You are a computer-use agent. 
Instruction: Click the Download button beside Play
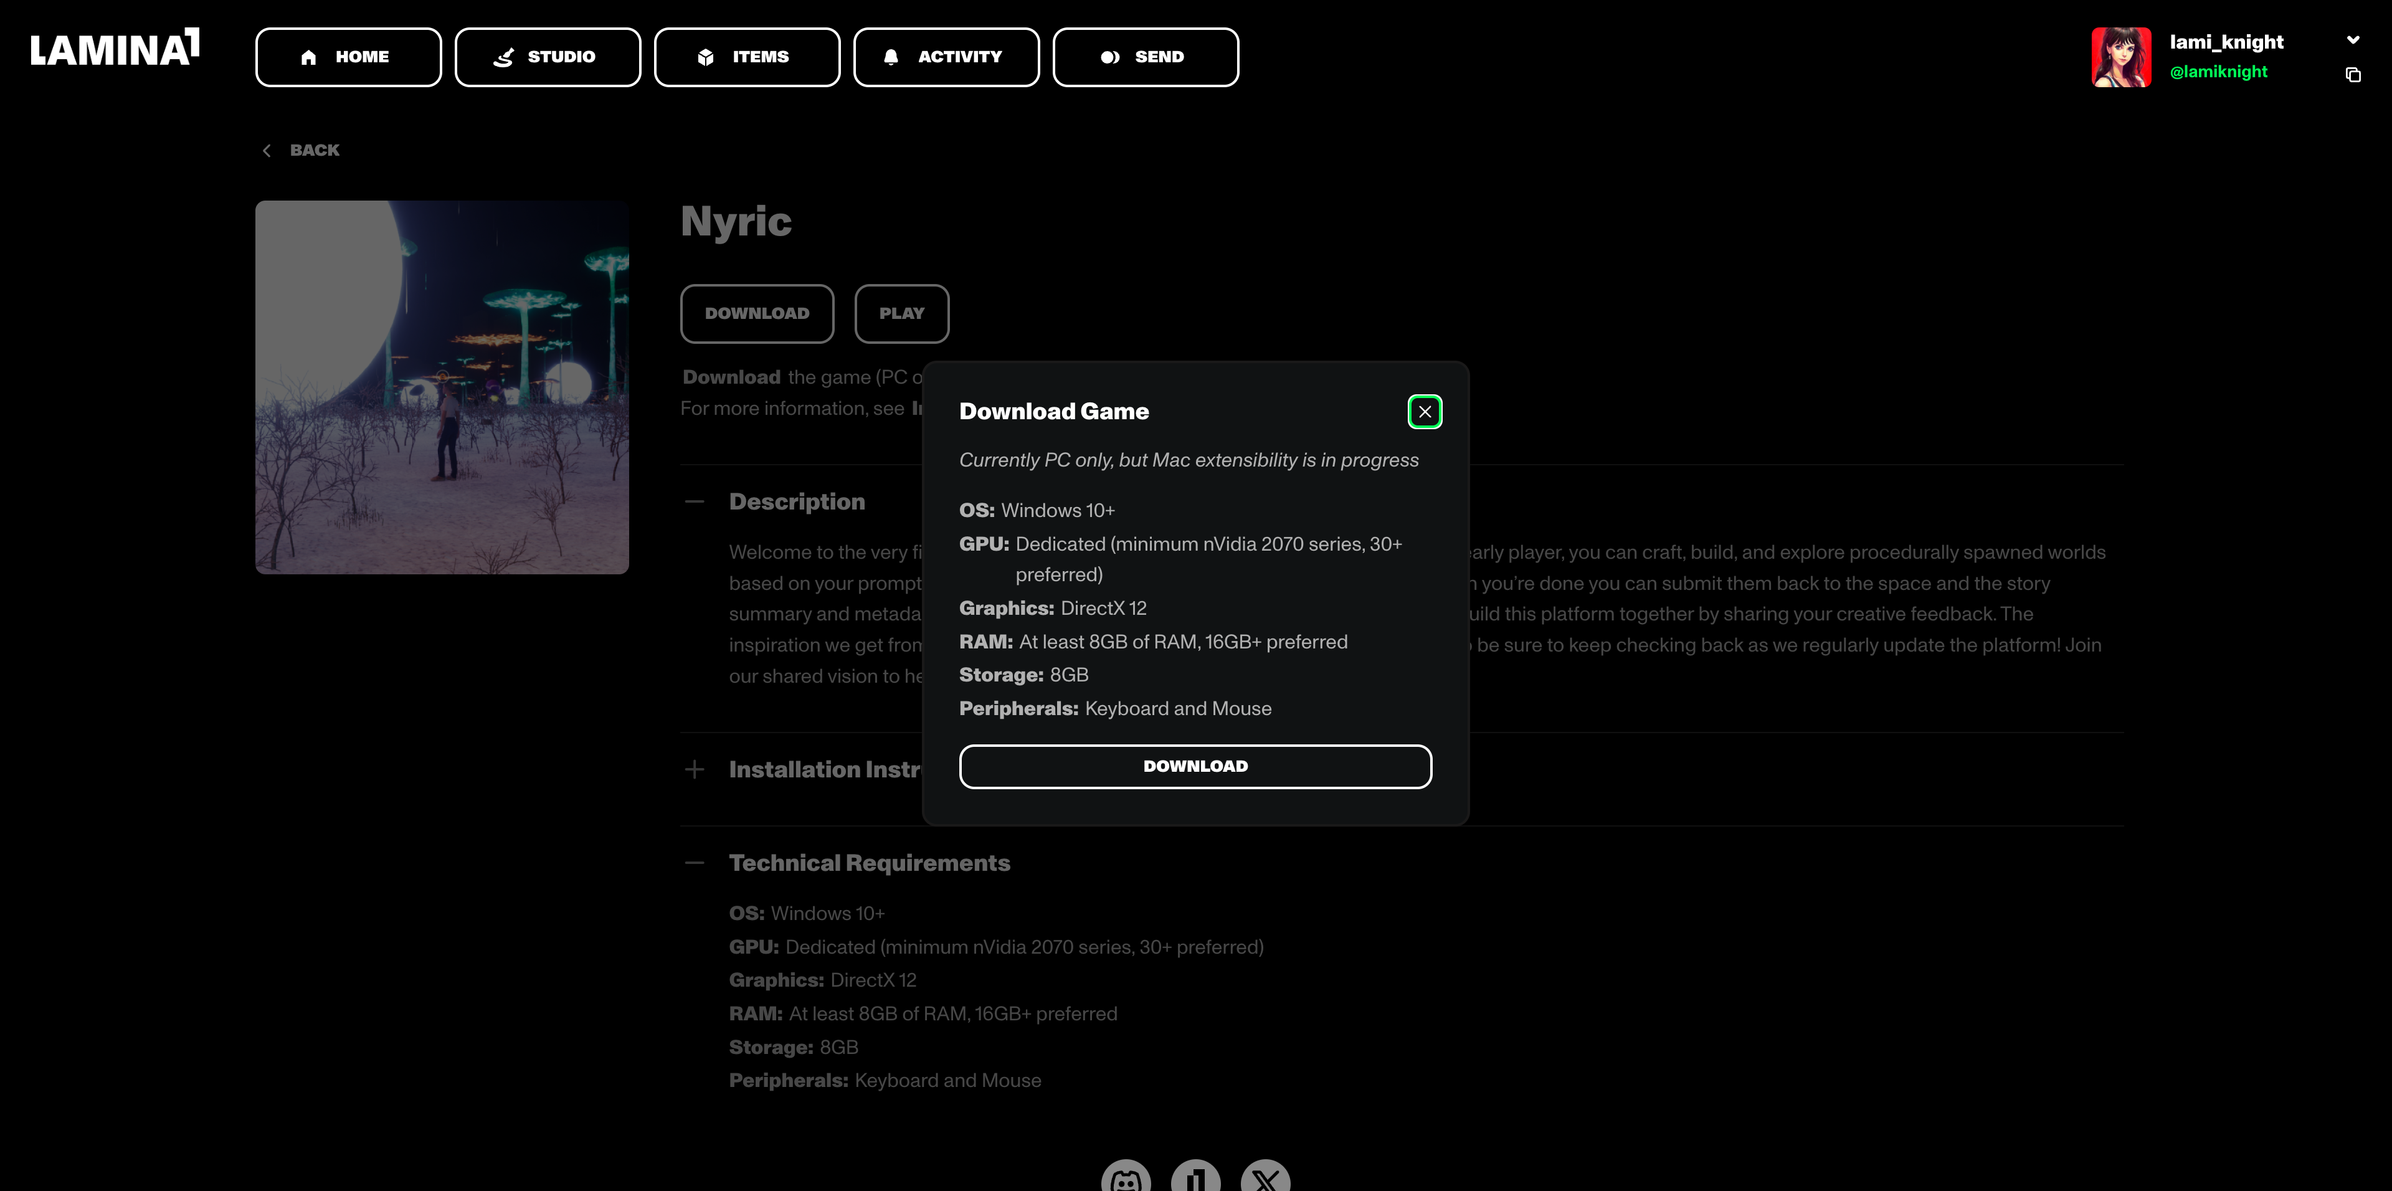point(757,314)
